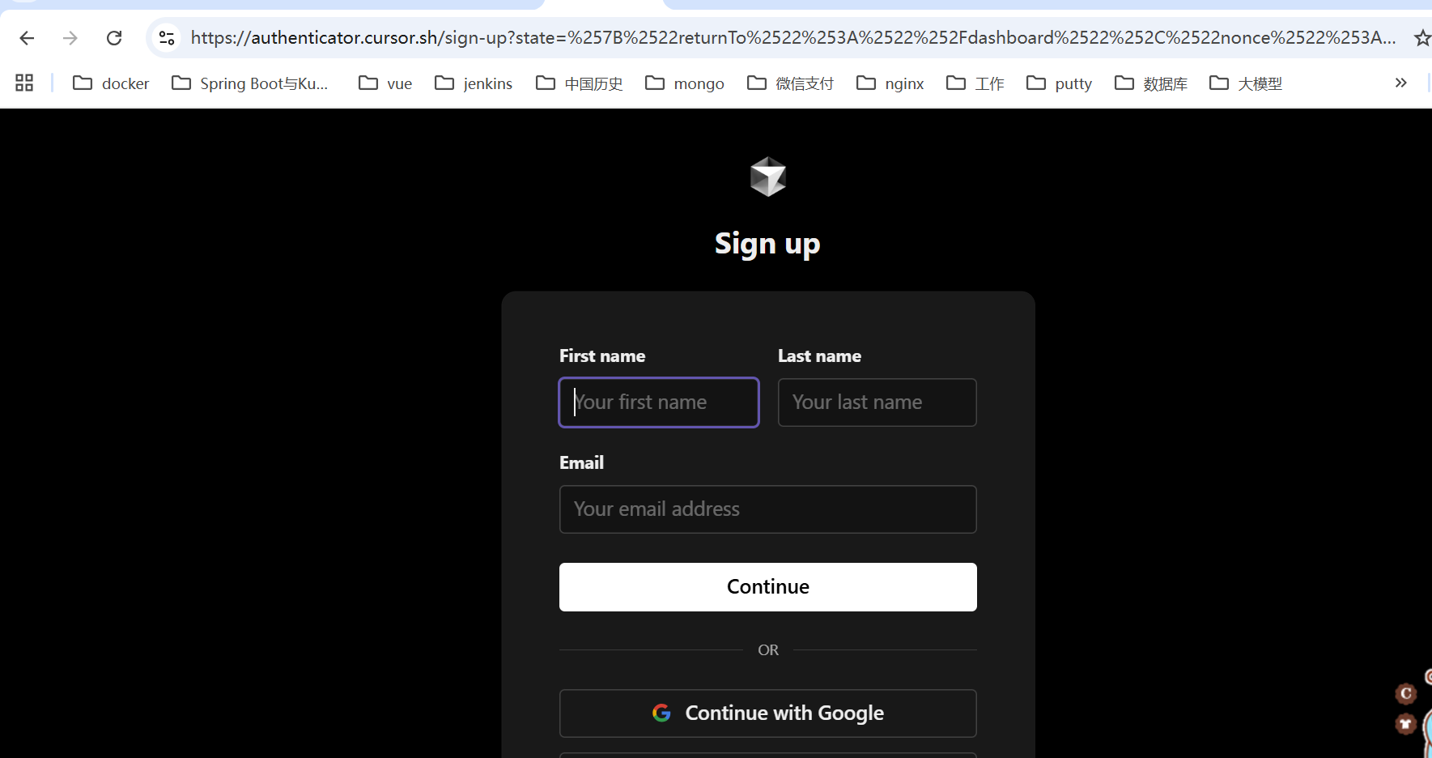This screenshot has height=758, width=1432.
Task: Click the Google G logo icon
Action: click(661, 713)
